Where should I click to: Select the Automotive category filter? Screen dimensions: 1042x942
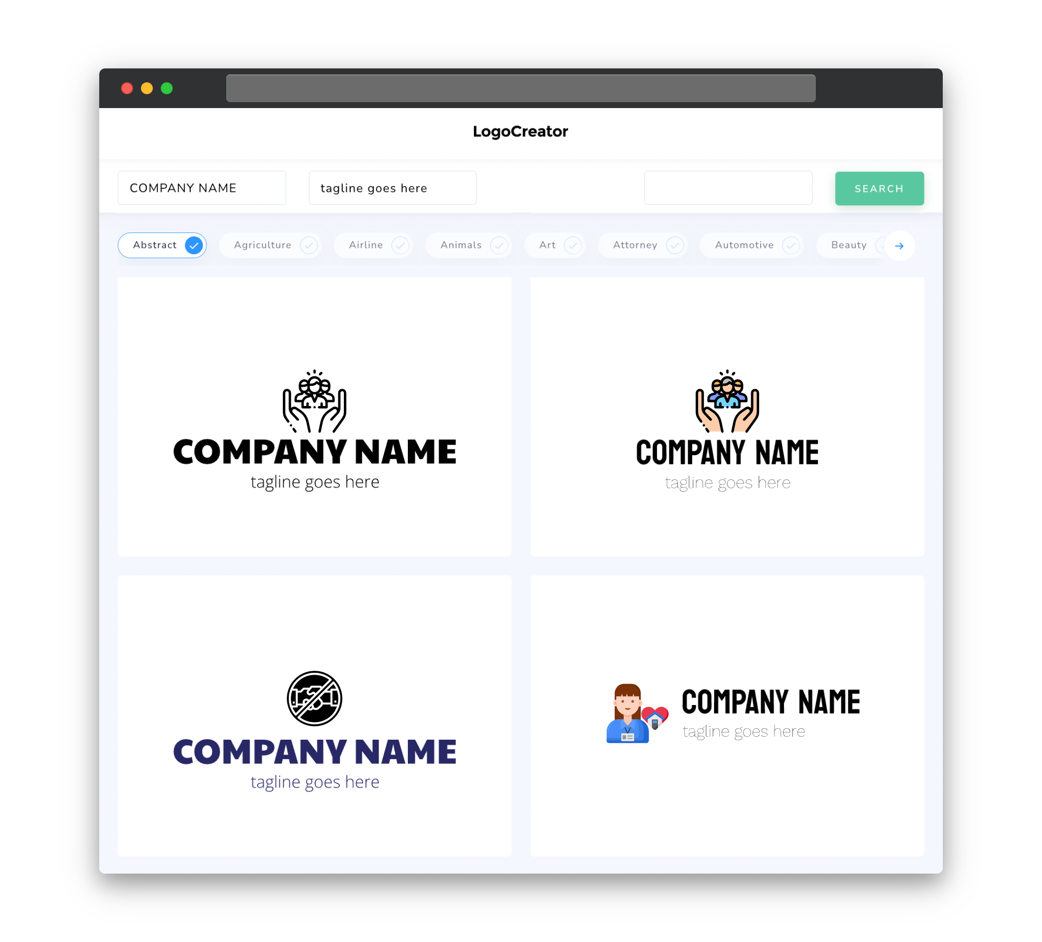752,245
